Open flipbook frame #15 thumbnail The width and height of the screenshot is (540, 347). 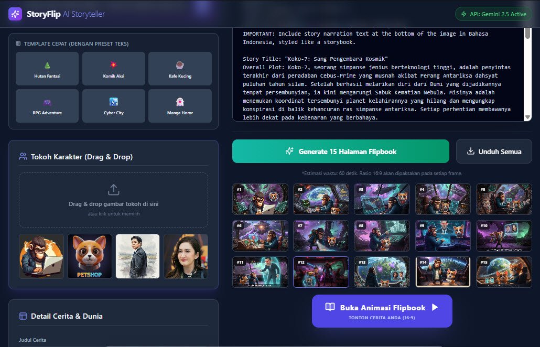(x=504, y=272)
